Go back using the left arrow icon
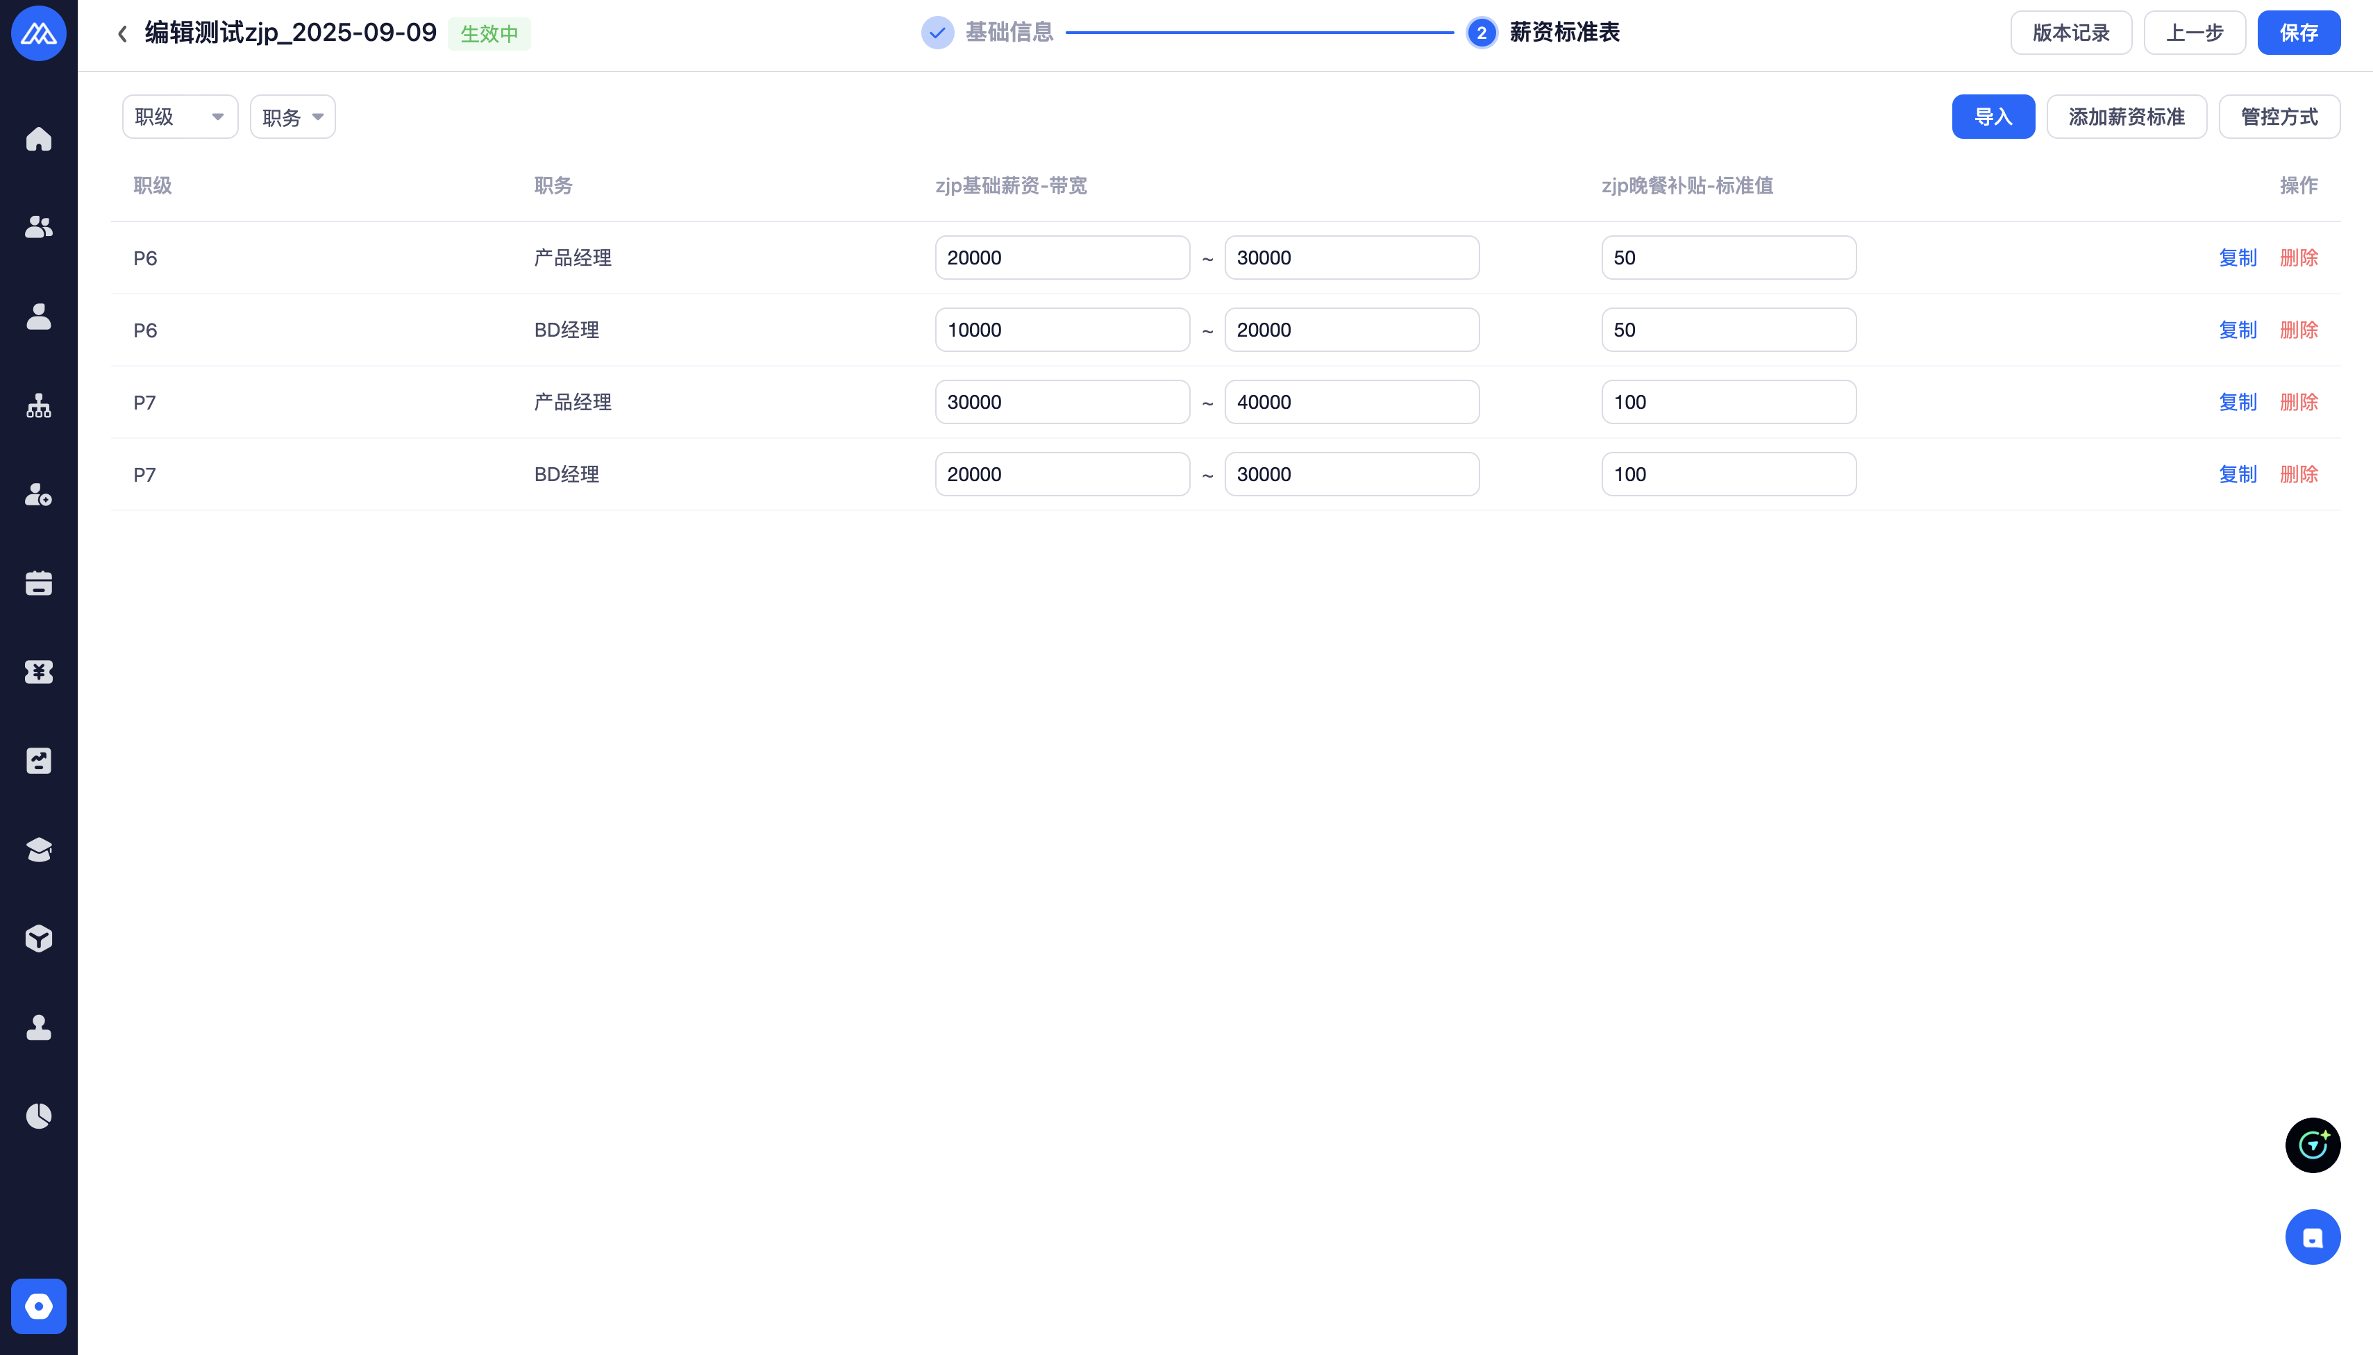Image resolution: width=2373 pixels, height=1355 pixels. 122,35
